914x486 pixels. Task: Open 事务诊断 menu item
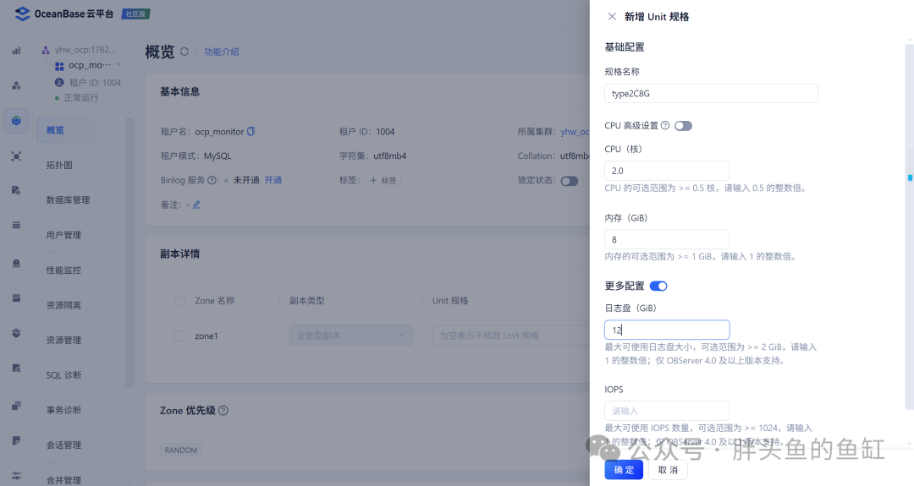pyautogui.click(x=63, y=410)
